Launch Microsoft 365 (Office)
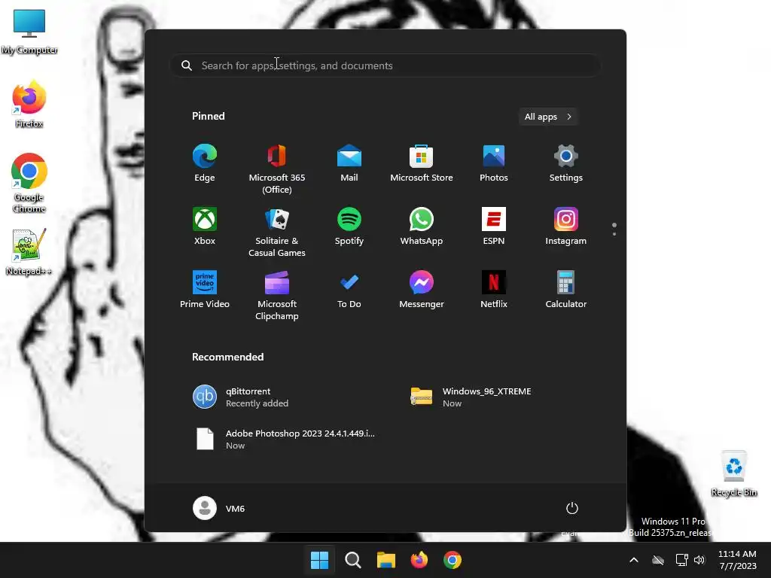 [x=277, y=169]
